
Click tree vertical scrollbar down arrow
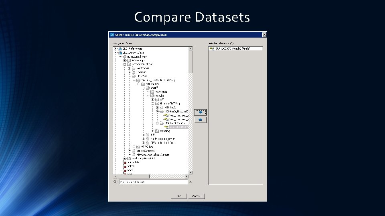click(190, 173)
